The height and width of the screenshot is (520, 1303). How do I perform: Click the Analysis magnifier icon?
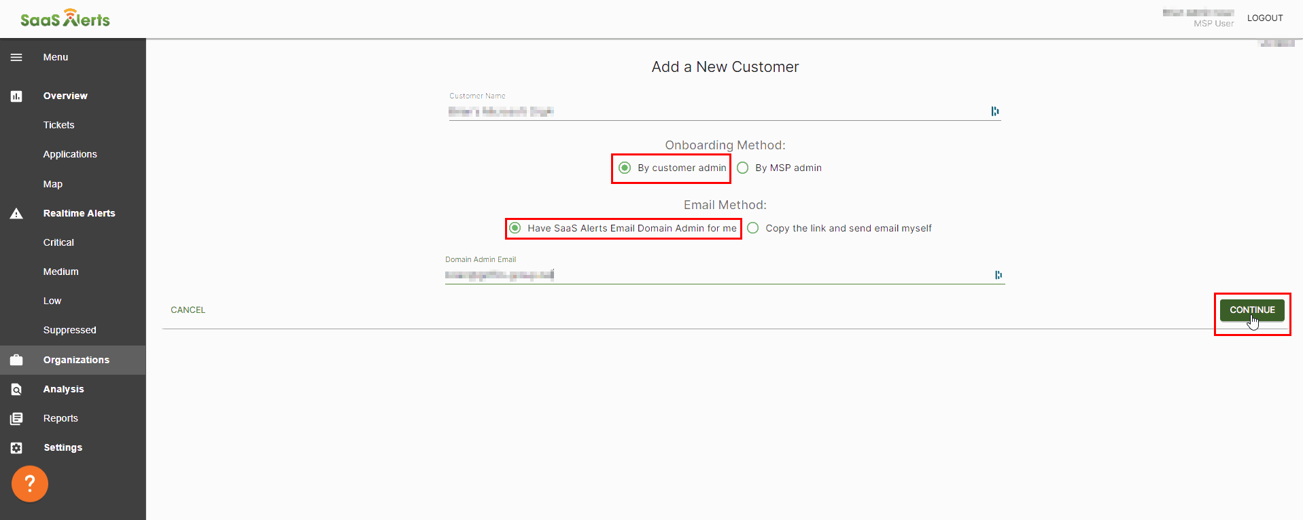coord(16,390)
